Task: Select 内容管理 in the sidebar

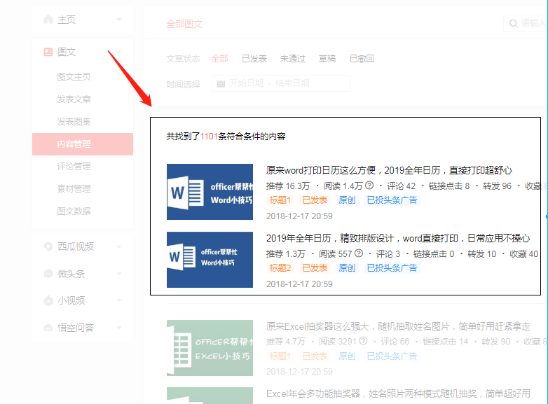Action: click(x=83, y=144)
